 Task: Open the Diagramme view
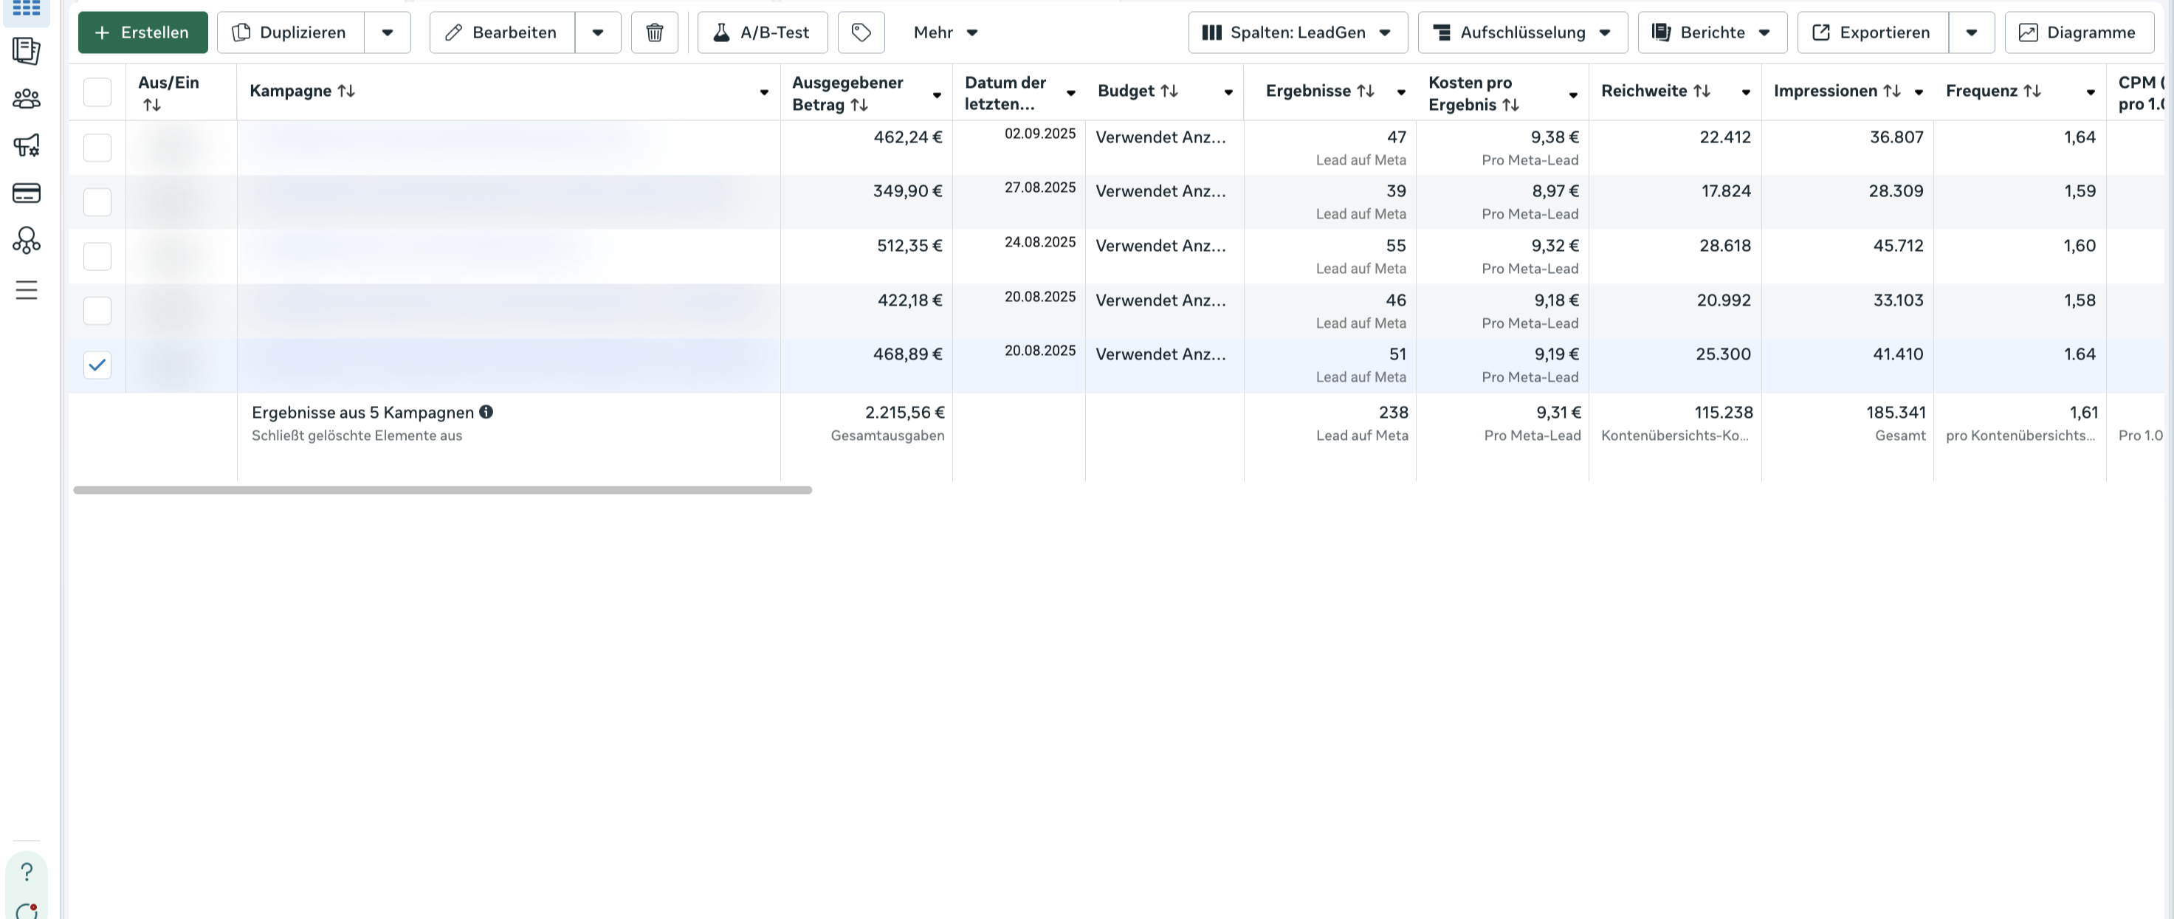(2079, 32)
